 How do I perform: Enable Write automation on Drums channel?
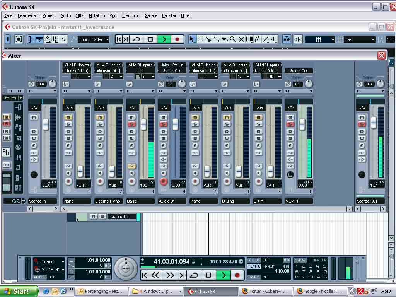[x=227, y=138]
